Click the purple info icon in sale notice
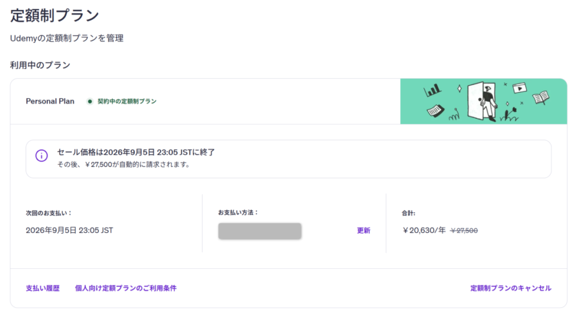 (41, 156)
